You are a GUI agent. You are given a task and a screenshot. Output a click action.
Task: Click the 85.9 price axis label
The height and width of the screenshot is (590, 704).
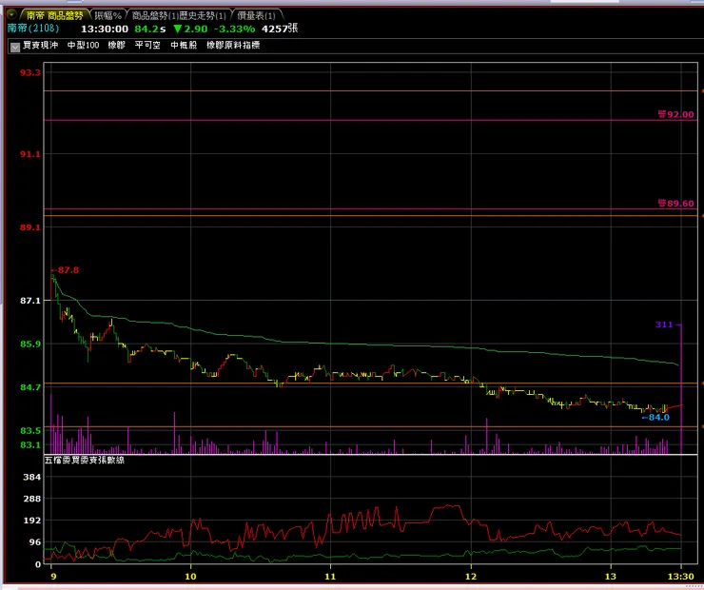click(30, 344)
